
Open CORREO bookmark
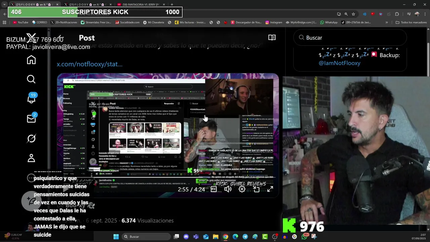[40, 23]
